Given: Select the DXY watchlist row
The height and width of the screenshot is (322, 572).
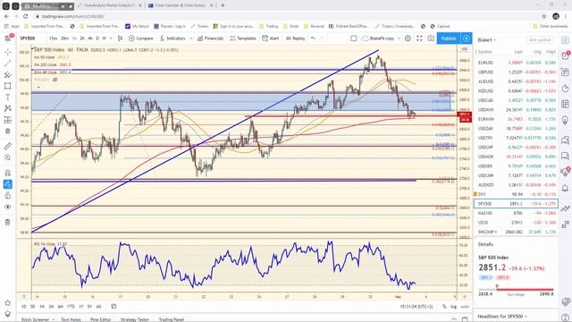Looking at the screenshot, I should 517,194.
